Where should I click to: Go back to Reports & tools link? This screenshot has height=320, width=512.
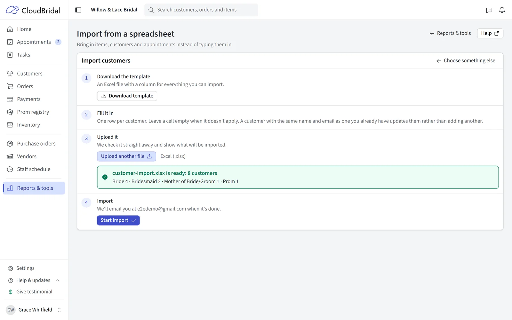tap(450, 33)
